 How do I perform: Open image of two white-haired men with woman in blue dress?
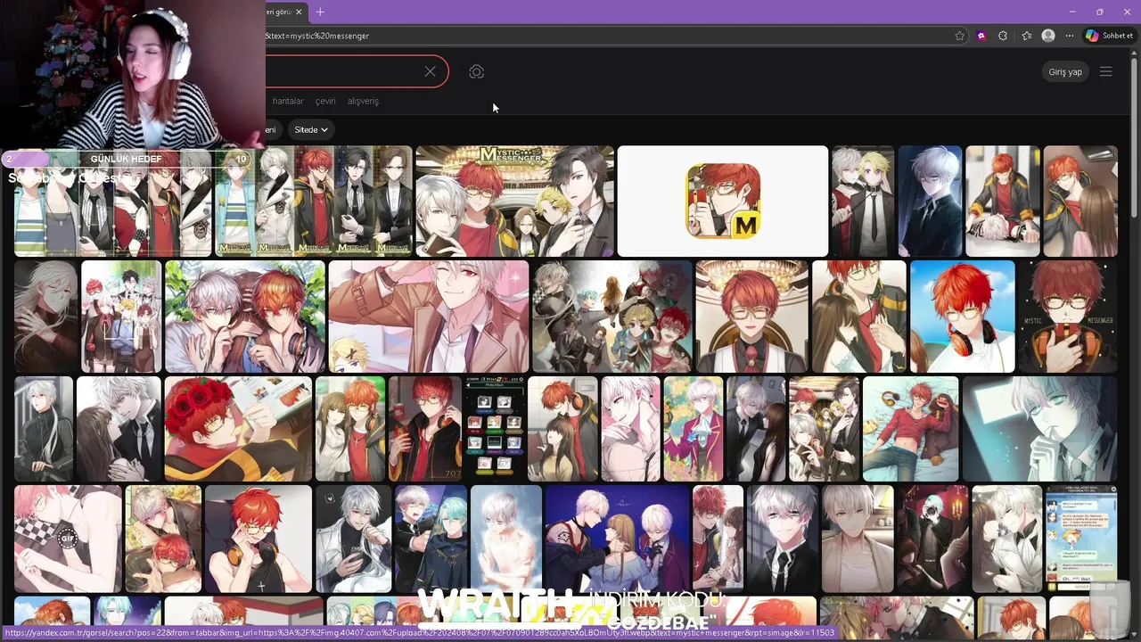coord(617,539)
